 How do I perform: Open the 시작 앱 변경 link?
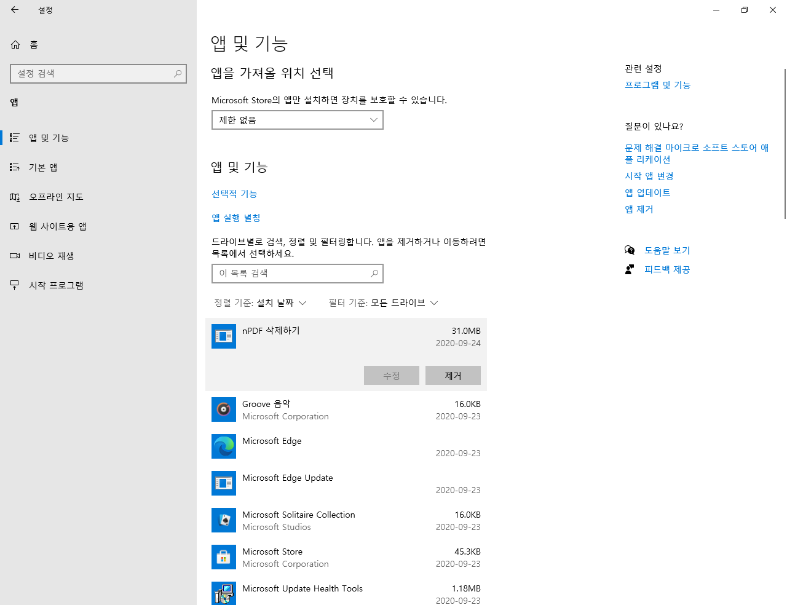click(649, 176)
